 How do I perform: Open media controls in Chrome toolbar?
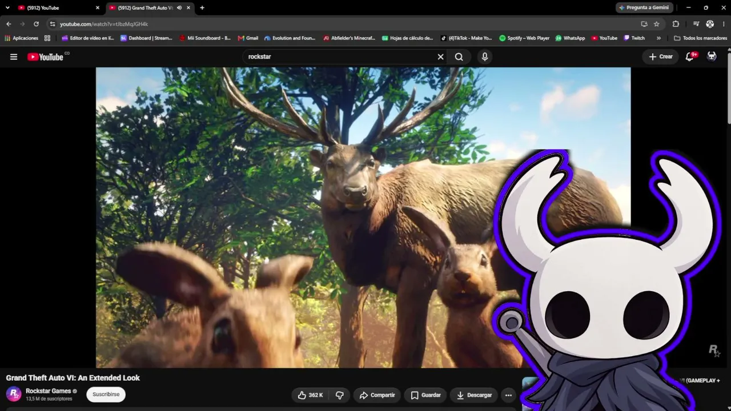(696, 24)
